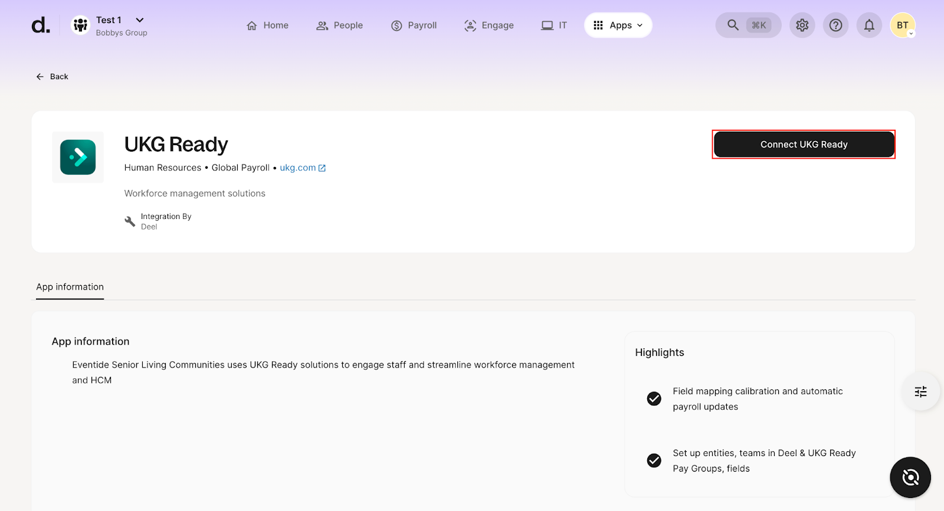Go back using the Back link

(52, 77)
